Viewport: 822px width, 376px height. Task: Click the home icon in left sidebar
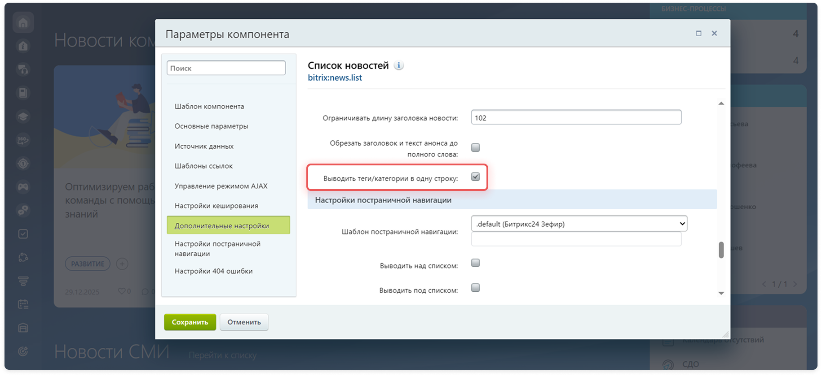click(23, 23)
